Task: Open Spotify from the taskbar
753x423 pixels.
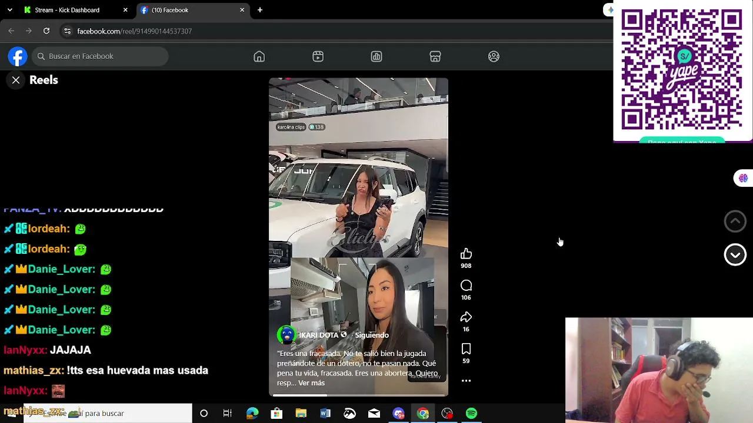Action: (472, 414)
